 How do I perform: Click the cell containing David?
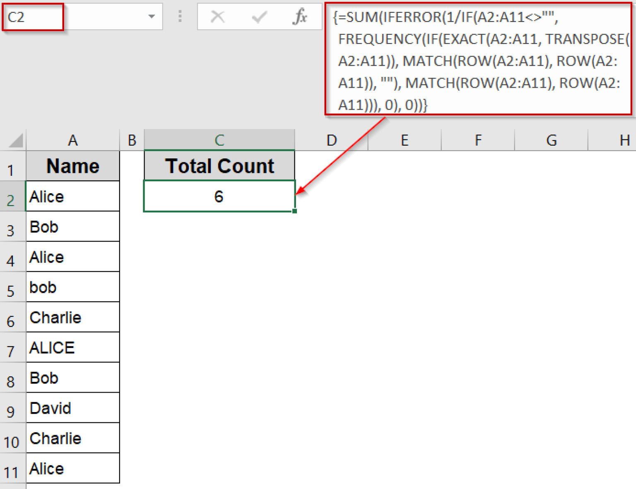point(73,408)
